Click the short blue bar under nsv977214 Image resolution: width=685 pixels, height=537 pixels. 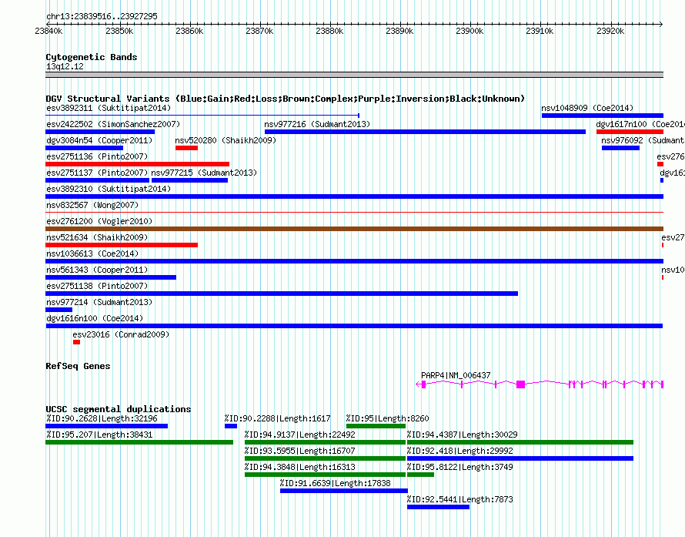[59, 310]
